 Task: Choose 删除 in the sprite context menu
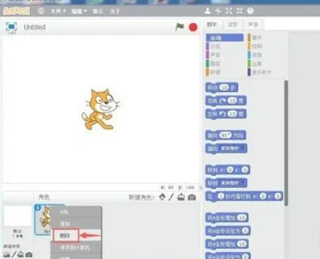76,235
